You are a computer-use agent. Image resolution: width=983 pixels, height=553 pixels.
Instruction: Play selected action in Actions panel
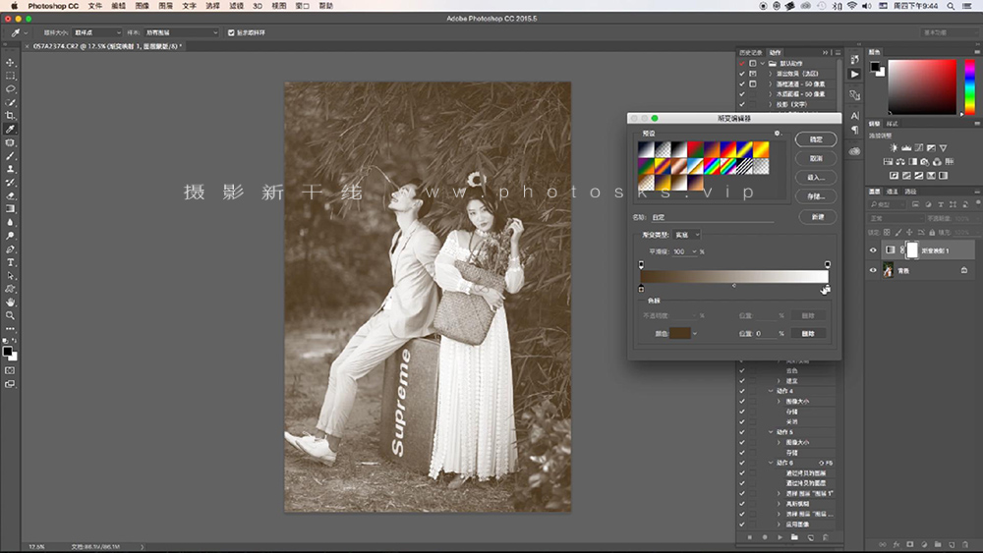coord(780,537)
